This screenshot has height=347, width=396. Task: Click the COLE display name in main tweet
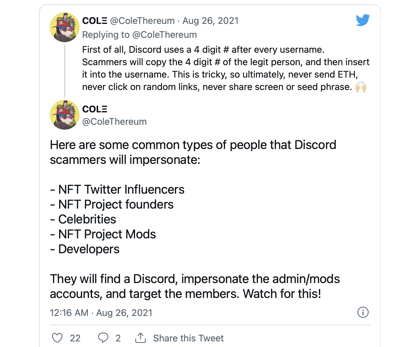(94, 109)
